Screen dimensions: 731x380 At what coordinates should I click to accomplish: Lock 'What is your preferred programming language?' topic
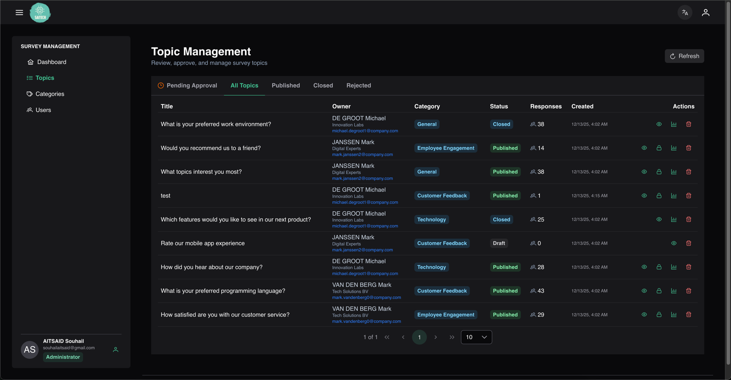coord(659,291)
